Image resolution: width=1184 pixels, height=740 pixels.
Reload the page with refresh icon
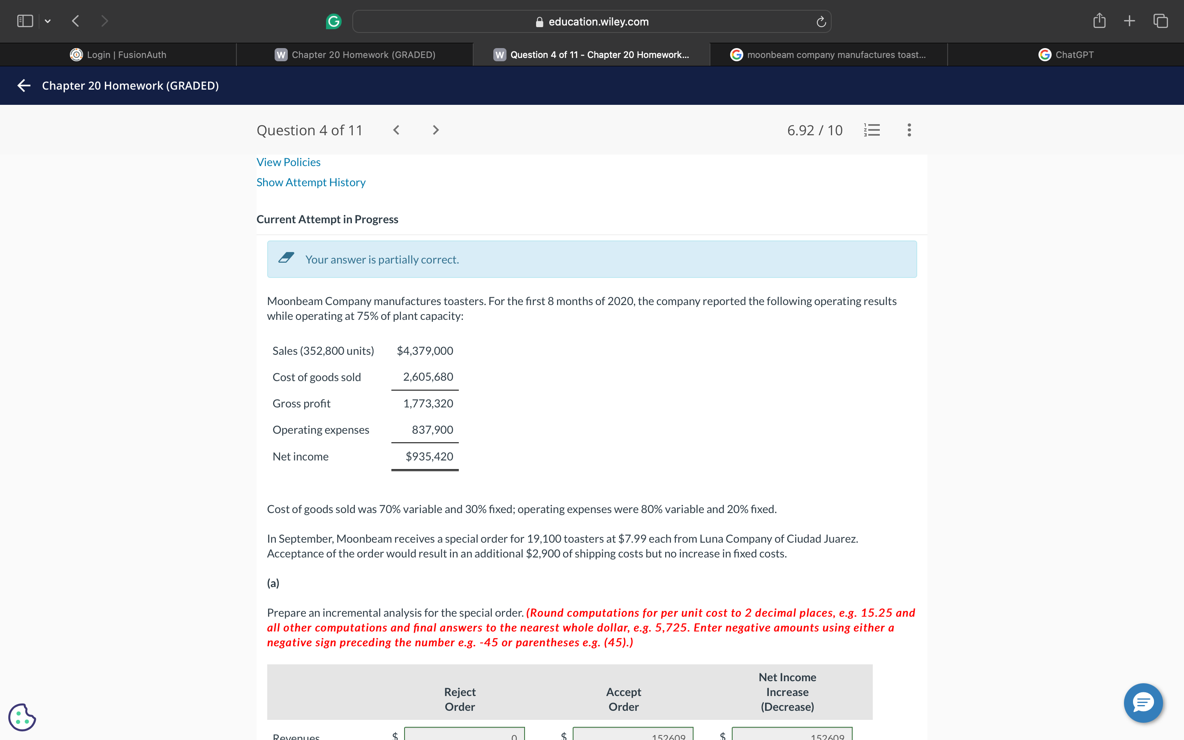coord(821,21)
